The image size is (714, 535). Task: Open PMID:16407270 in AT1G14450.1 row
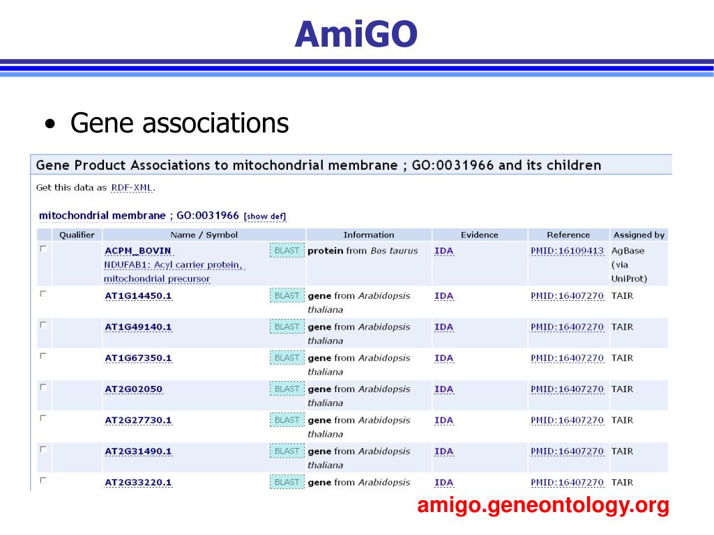tap(568, 295)
